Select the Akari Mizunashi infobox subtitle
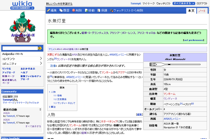This screenshot has width=210, height=139. 175,59
